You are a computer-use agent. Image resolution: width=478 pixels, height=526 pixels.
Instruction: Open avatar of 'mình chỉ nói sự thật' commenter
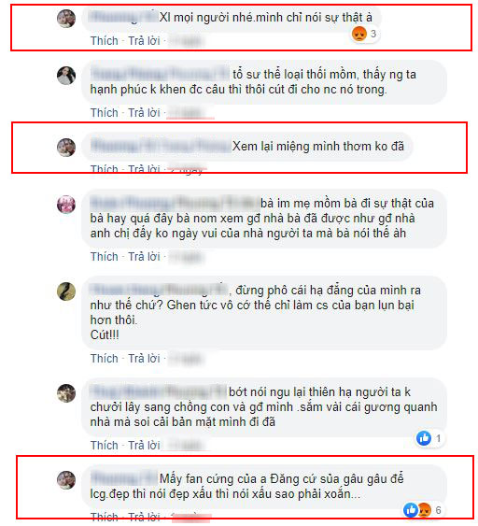[66, 19]
